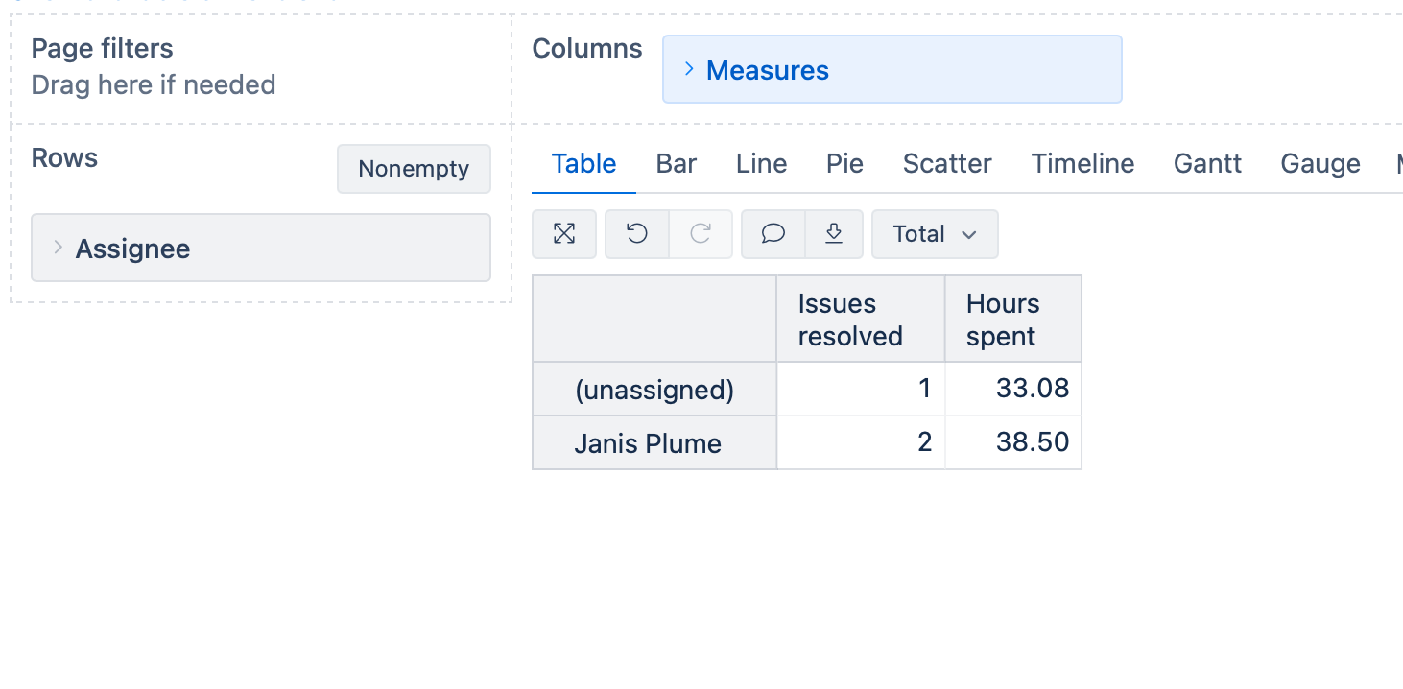Click the (unassigned) row header
1403x689 pixels.
(654, 390)
